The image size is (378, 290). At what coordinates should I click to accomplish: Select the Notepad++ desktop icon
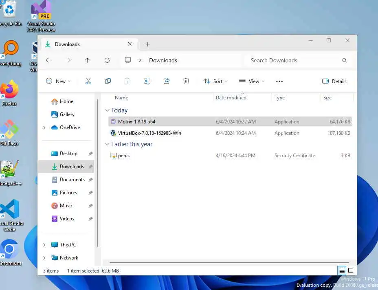(10, 173)
